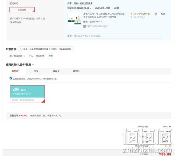
Task: Switch to the 领货码 tab
Action: 76,71
